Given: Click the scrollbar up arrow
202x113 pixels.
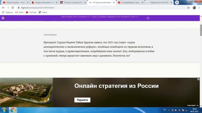Looking at the screenshot, I should pos(201,16).
